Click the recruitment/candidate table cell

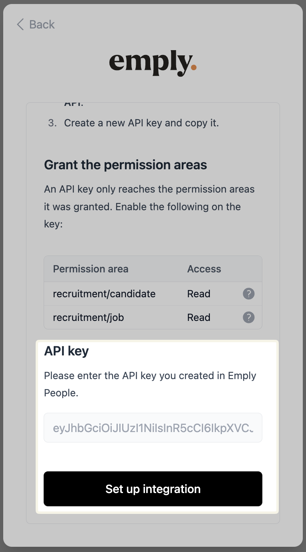click(104, 294)
